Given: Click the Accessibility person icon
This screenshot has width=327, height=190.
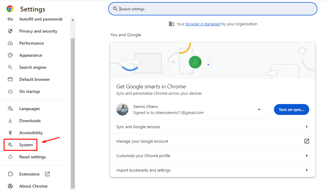Looking at the screenshot, I should [x=10, y=133].
